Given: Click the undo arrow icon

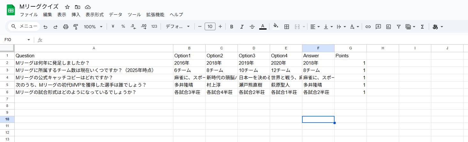Looking at the screenshot, I should pyautogui.click(x=45, y=27).
